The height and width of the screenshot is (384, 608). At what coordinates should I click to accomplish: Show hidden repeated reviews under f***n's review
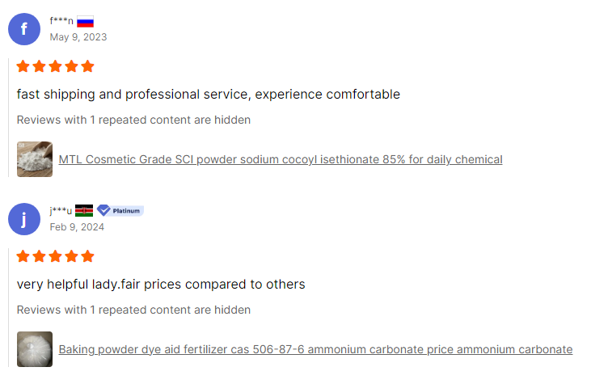(x=133, y=120)
